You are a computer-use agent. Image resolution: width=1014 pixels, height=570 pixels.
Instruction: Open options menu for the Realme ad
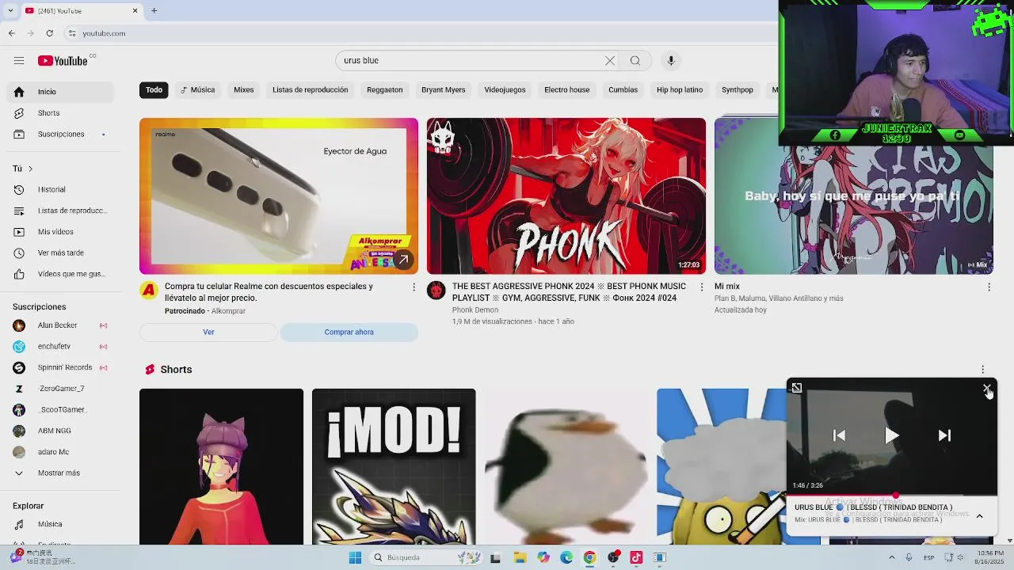tap(414, 287)
